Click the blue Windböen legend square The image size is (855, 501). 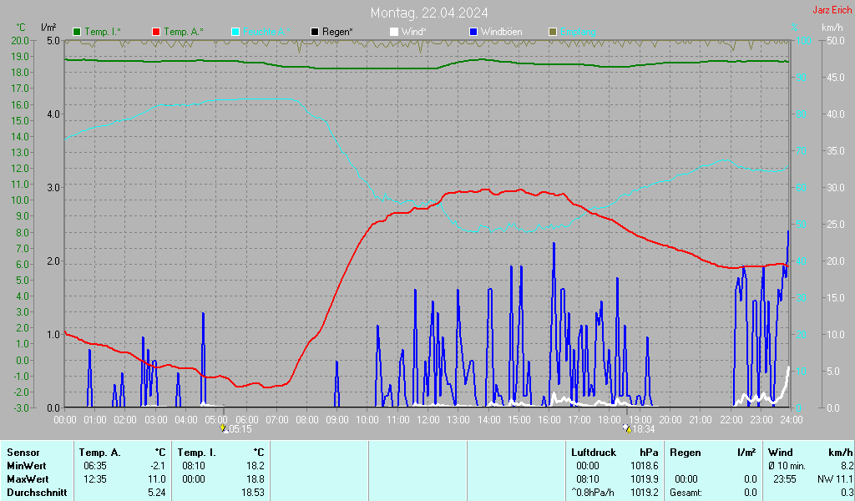pos(473,32)
